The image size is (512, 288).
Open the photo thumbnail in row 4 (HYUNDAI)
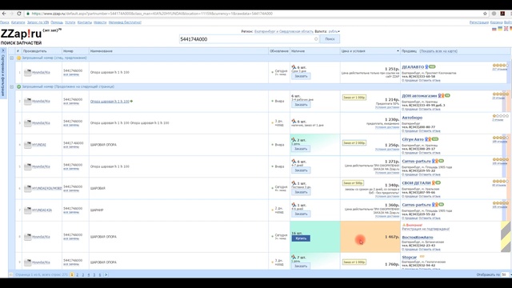[x=27, y=145]
